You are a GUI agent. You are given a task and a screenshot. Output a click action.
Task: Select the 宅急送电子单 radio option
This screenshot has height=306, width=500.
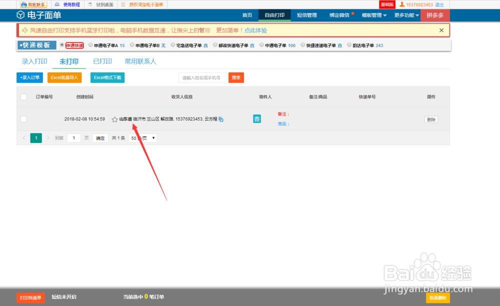173,45
